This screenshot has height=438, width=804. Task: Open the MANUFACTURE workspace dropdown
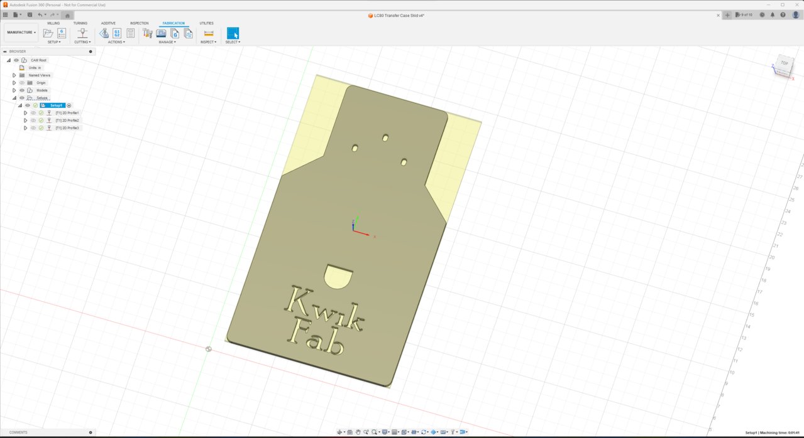[21, 33]
